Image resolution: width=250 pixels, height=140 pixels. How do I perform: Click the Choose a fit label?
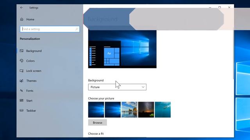click(x=96, y=134)
